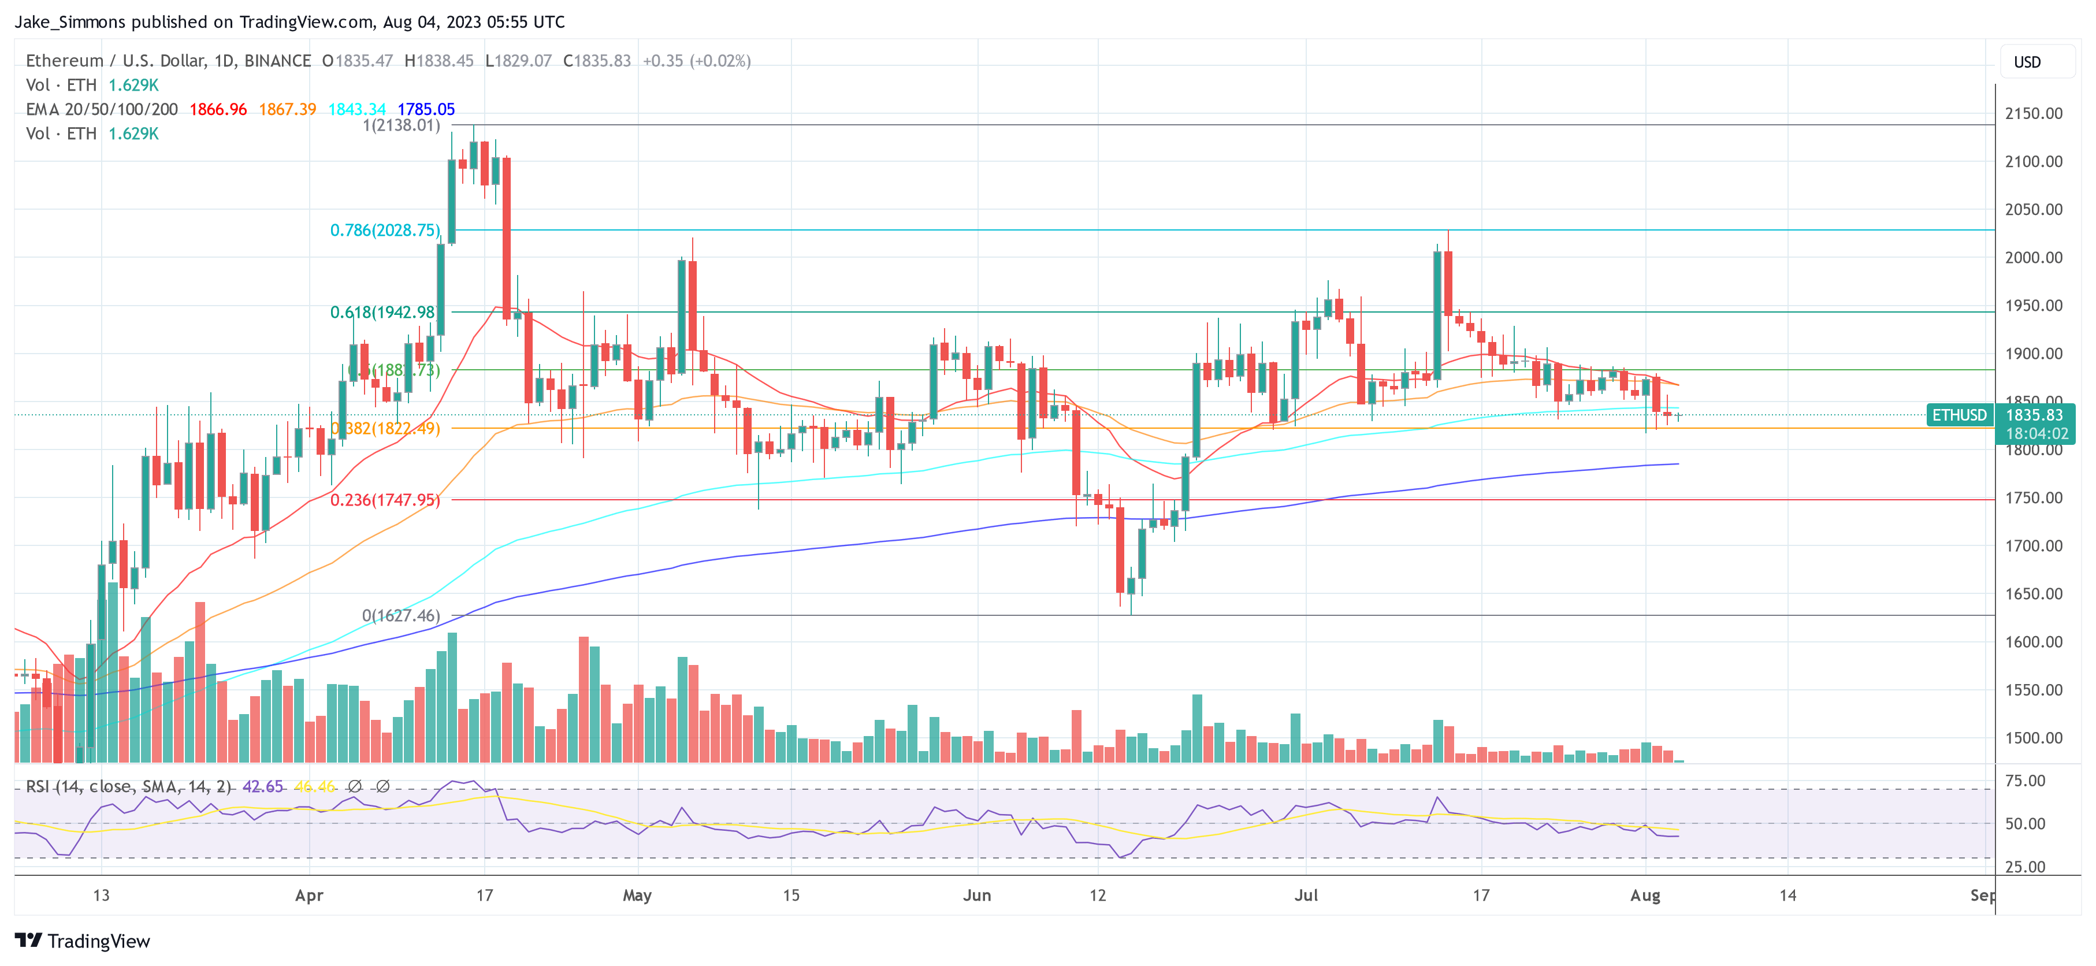The width and height of the screenshot is (2096, 966).
Task: Click the 1(2138.01) Fibonacci level label
Action: (401, 125)
